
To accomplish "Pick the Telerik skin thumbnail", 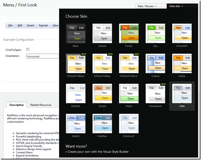I will pyautogui.click(x=129, y=94).
